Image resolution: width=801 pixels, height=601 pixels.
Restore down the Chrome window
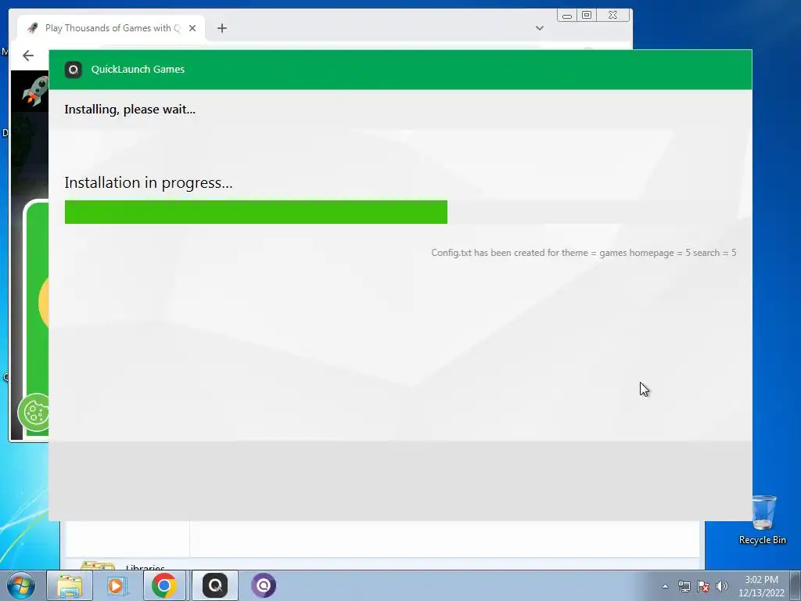coord(587,16)
